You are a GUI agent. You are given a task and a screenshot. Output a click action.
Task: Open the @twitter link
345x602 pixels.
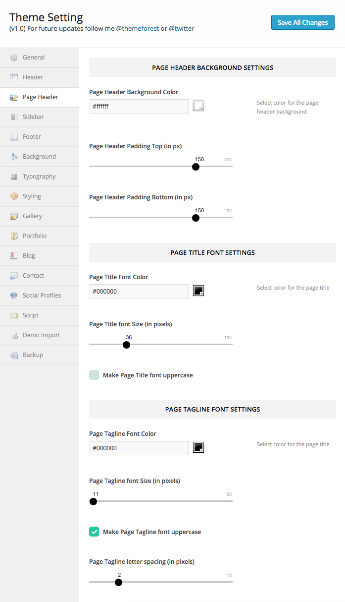pyautogui.click(x=181, y=29)
